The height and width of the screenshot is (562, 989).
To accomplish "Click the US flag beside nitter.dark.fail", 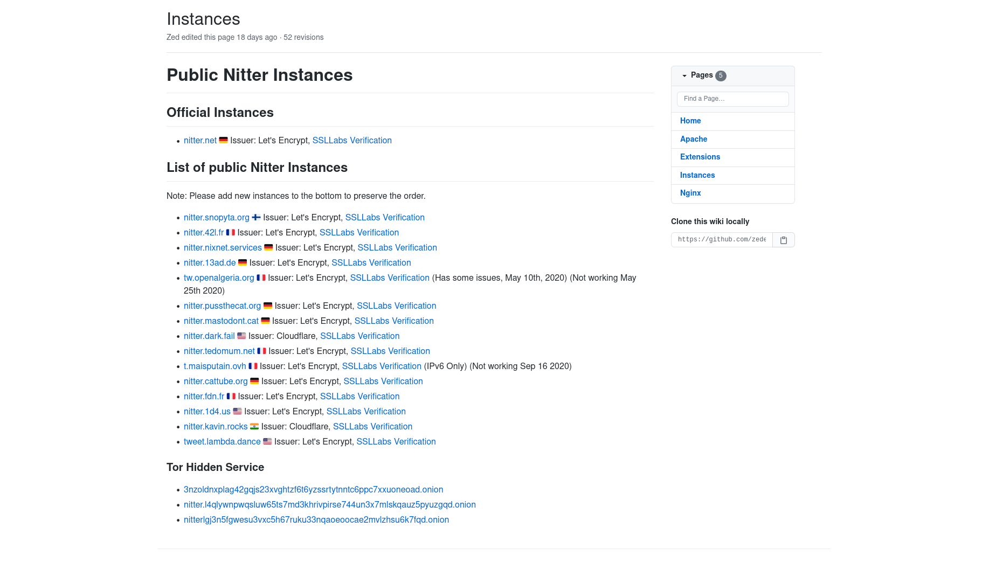I will [241, 336].
